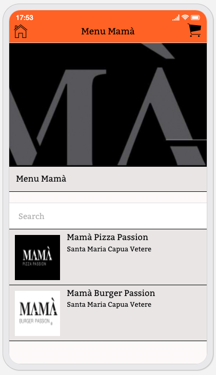
Task: Tap Santa Maria Capua Vetere under Burger Passion
Action: (109, 304)
